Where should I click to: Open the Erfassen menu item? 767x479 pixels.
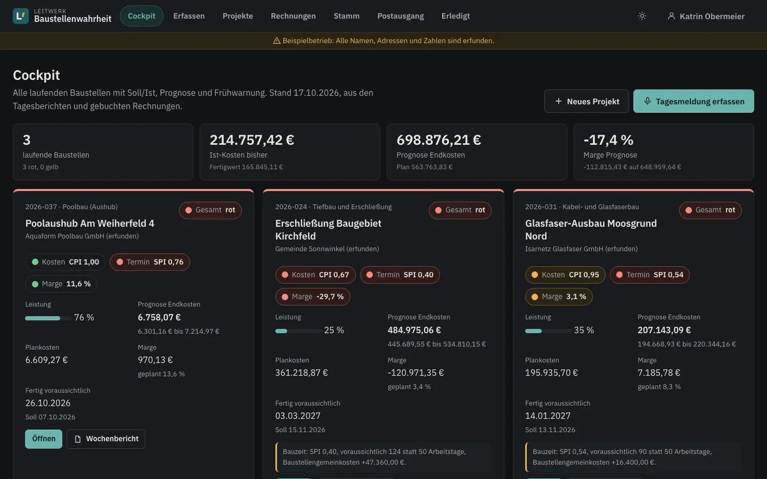[x=189, y=16]
